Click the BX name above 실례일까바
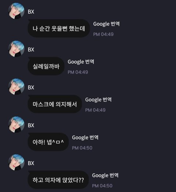Viewport: 176px width, 192px height. pos(31,50)
